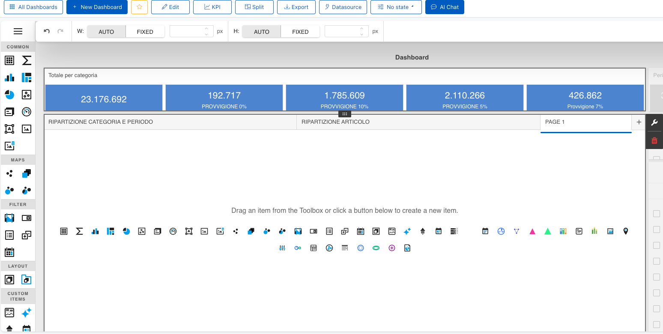This screenshot has width=663, height=334.
Task: Add a Range Filter from the Filter sidebar section
Action: (x=9, y=218)
